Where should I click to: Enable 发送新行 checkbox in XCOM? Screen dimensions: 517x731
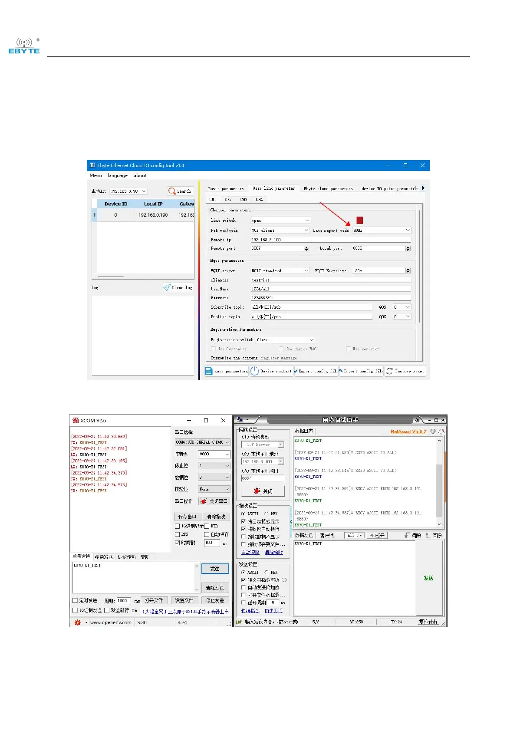[x=107, y=610]
